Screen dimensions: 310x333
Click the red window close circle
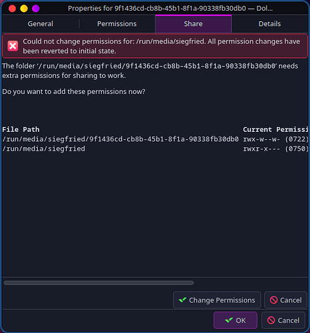(12, 9)
